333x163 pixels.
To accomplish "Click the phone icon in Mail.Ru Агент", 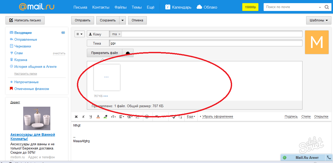I will (329, 158).
